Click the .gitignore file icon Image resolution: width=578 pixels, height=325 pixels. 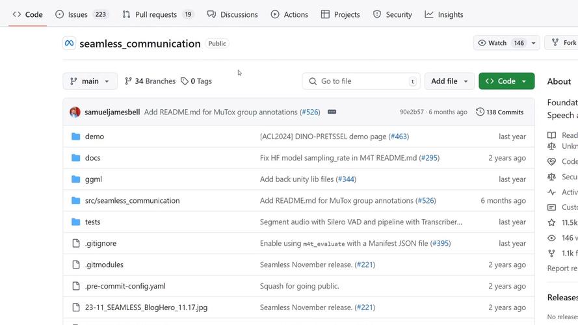[76, 243]
